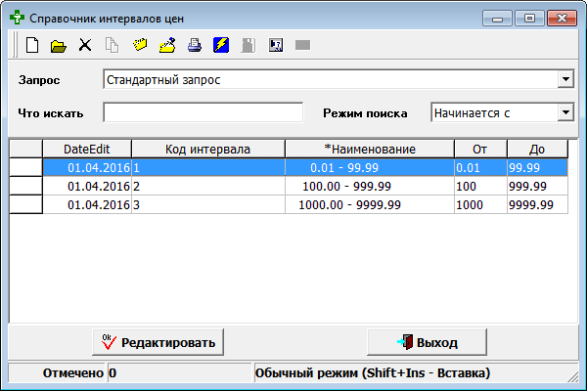Click the Print icon in toolbar
Image resolution: width=587 pixels, height=391 pixels.
pos(194,45)
